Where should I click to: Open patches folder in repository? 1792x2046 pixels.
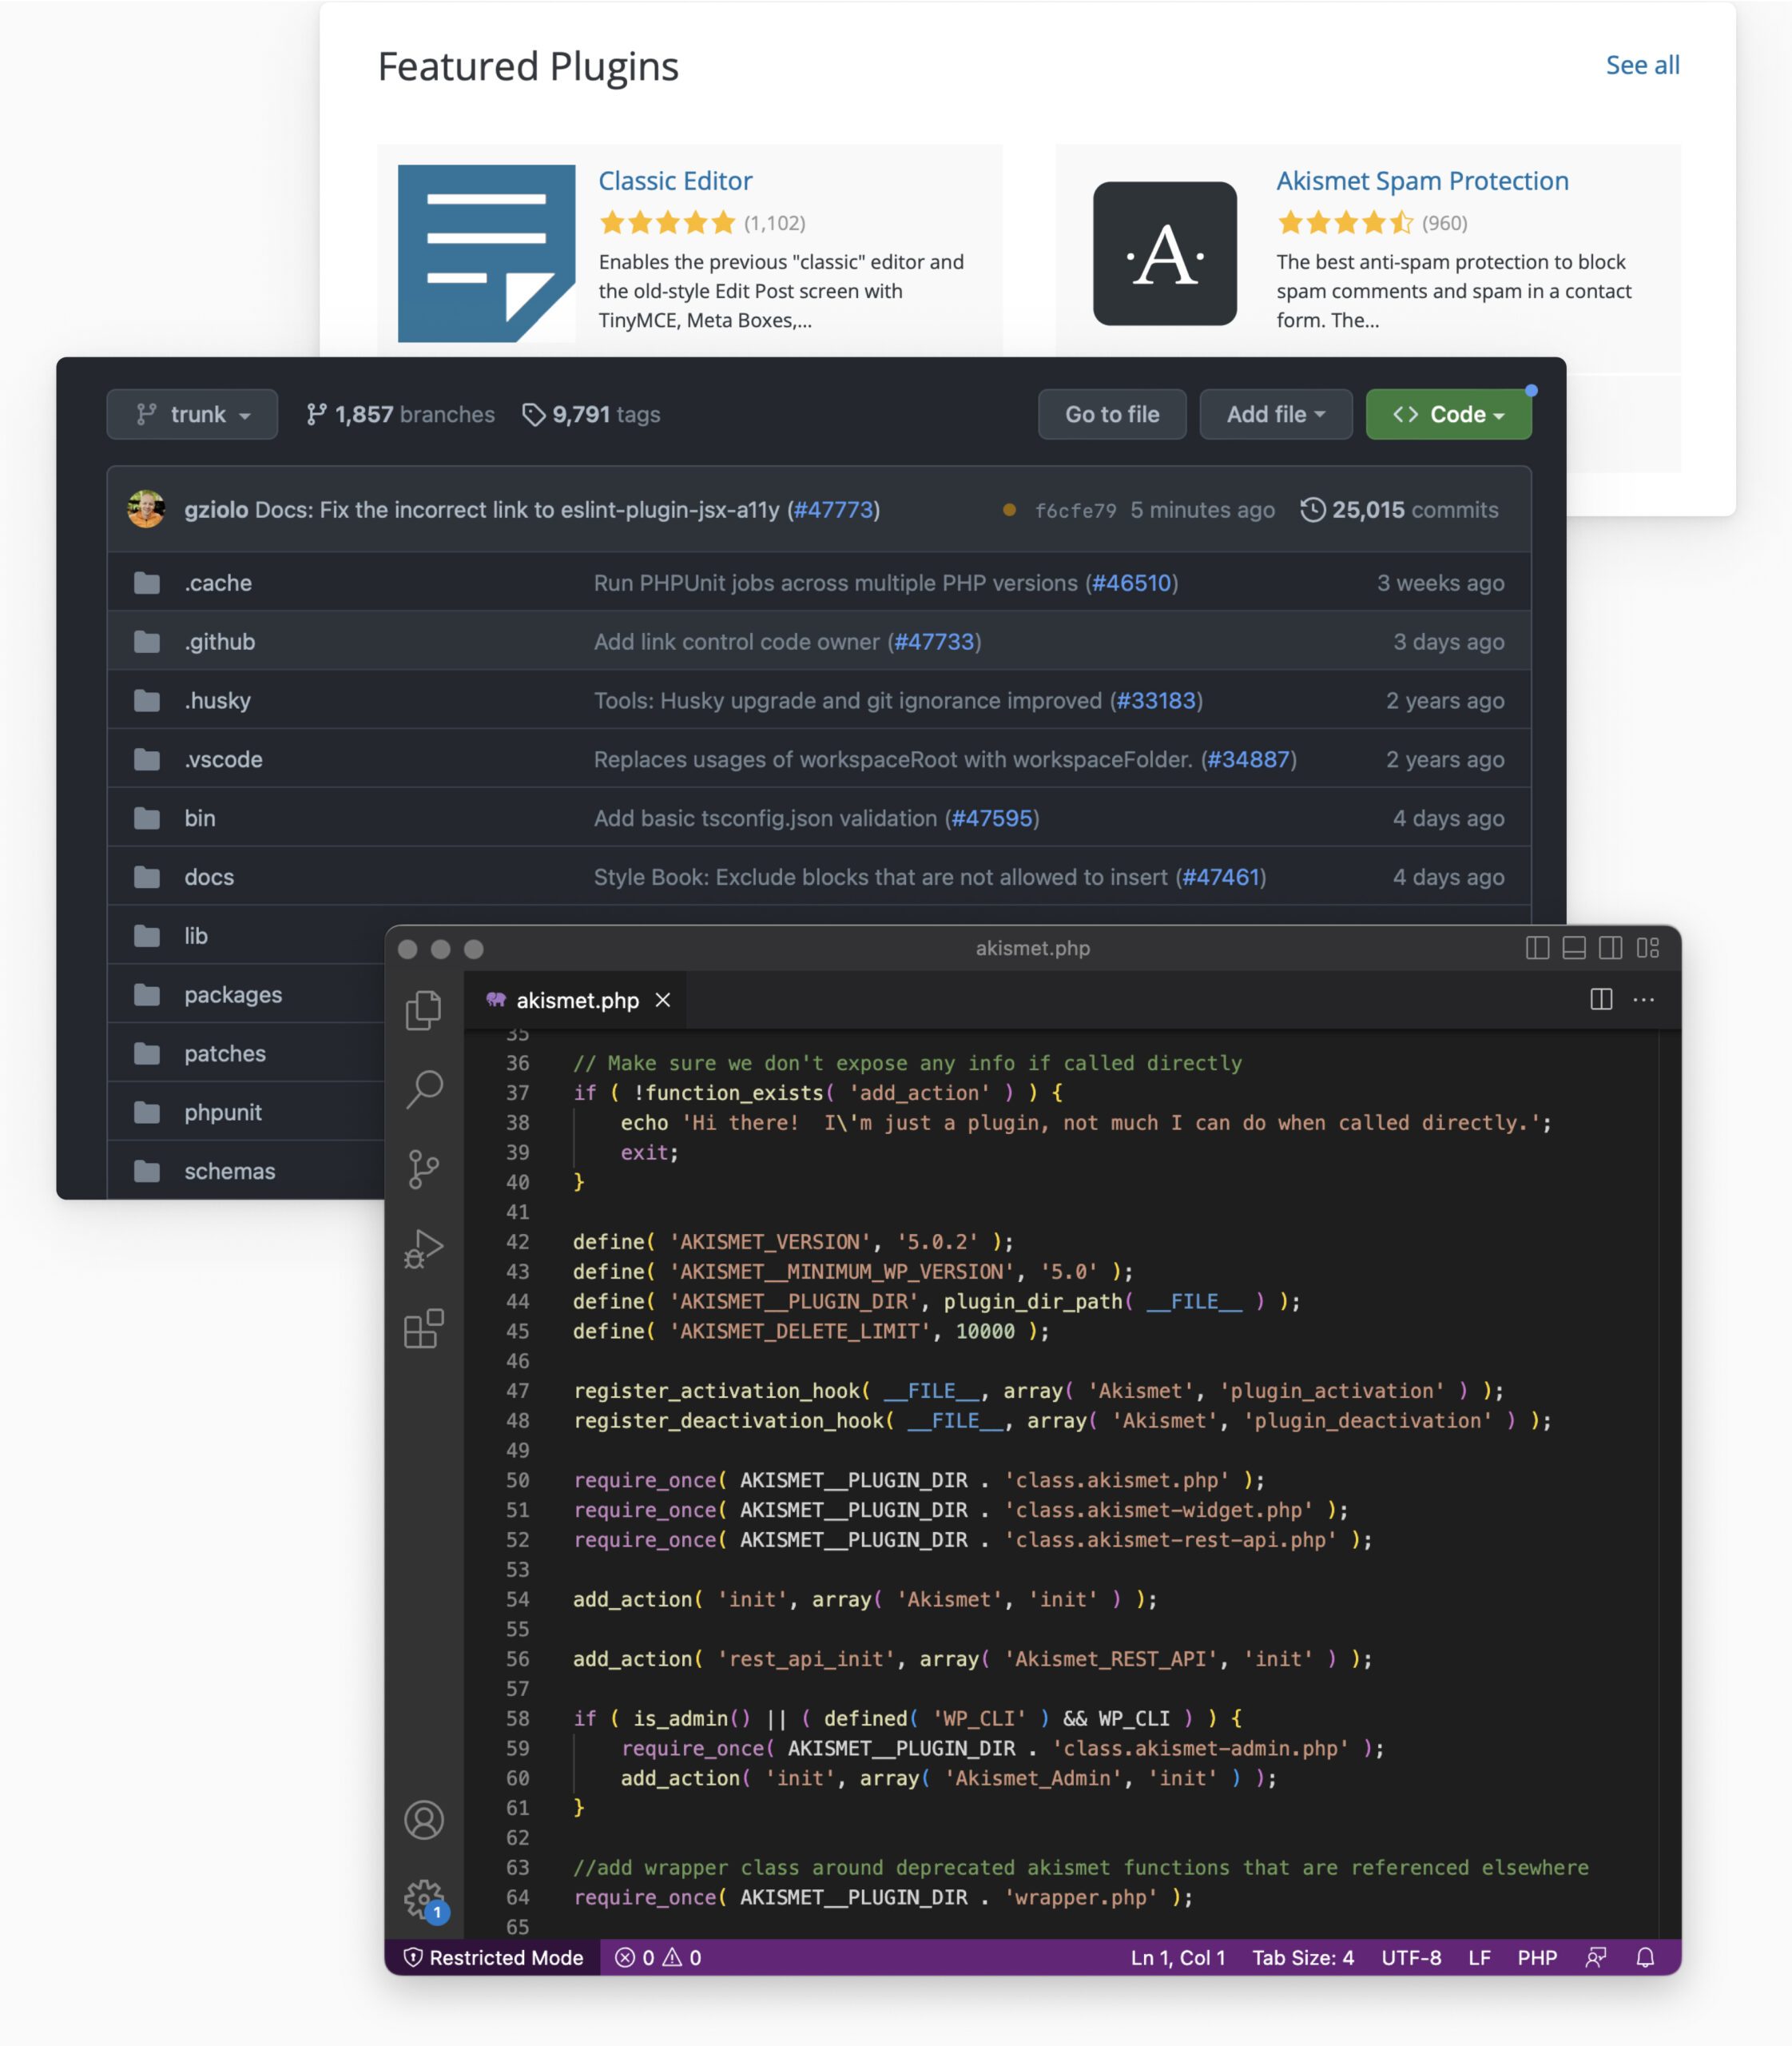[225, 1053]
